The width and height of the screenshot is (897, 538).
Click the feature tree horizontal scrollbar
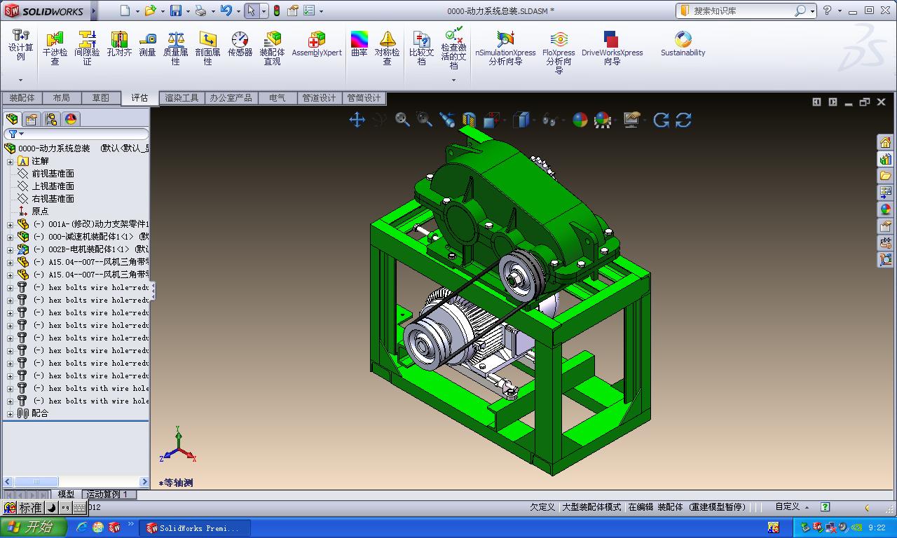(x=76, y=482)
